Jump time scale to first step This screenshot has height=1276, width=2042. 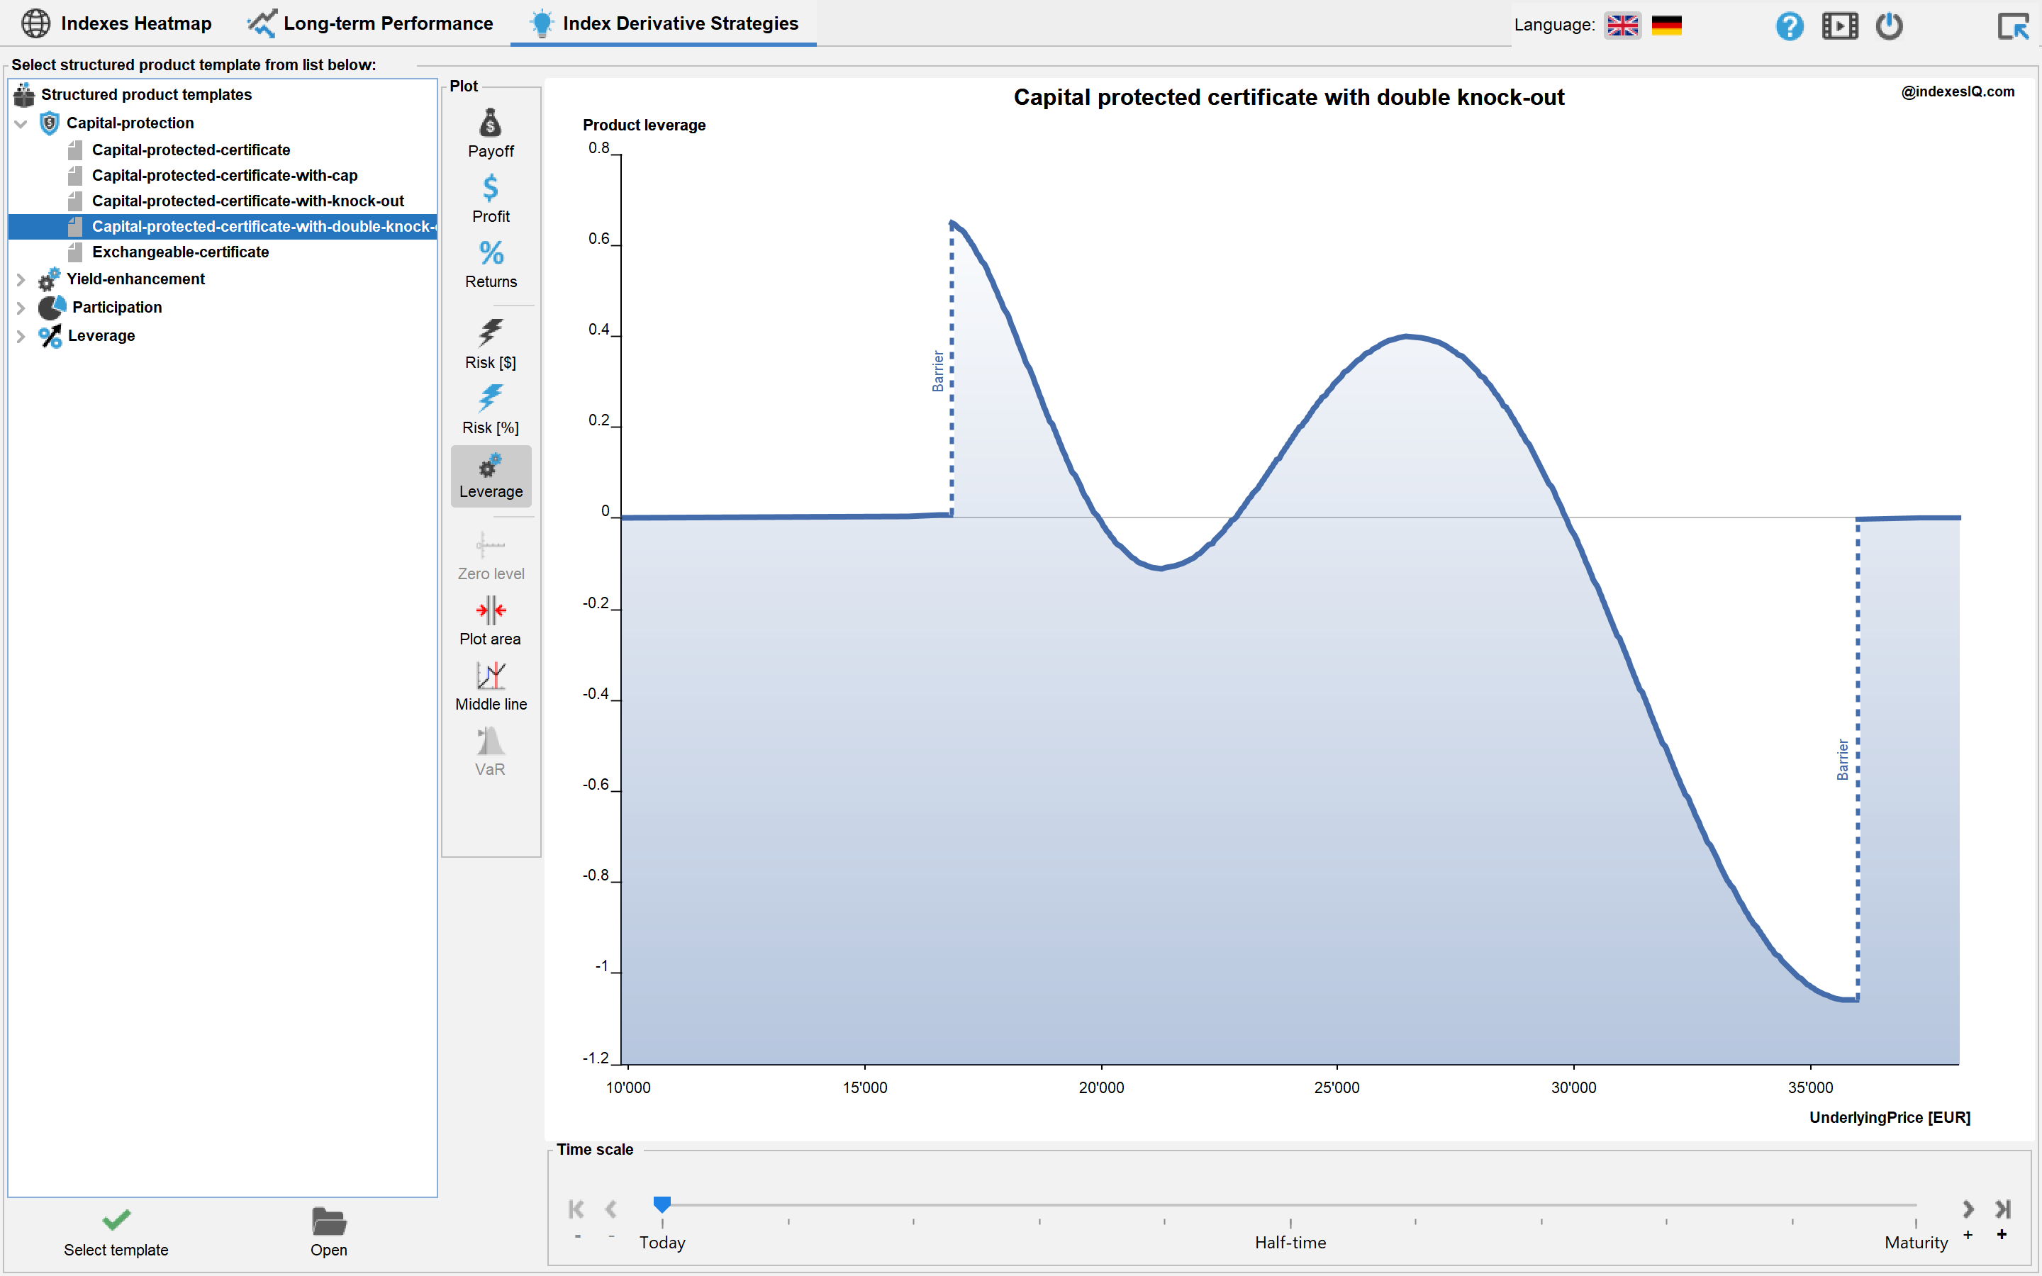[576, 1209]
